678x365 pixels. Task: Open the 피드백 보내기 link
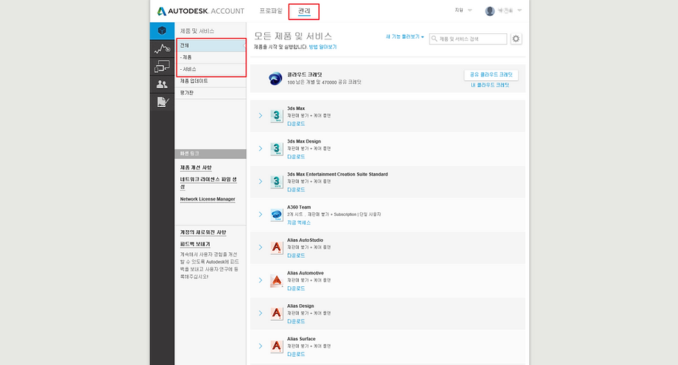pos(195,244)
